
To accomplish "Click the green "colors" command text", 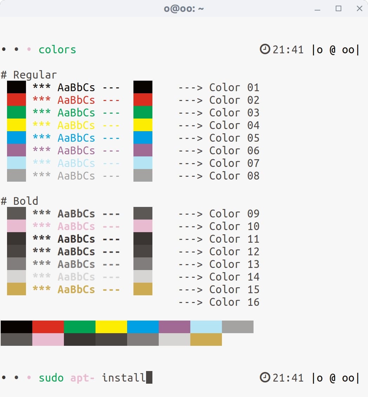I will point(57,50).
